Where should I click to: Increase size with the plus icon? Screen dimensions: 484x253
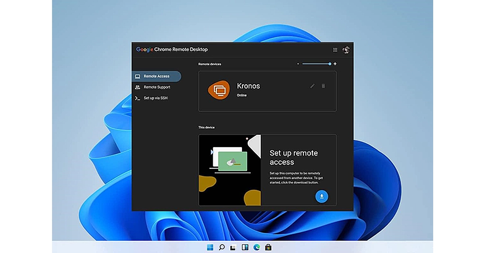pos(335,64)
